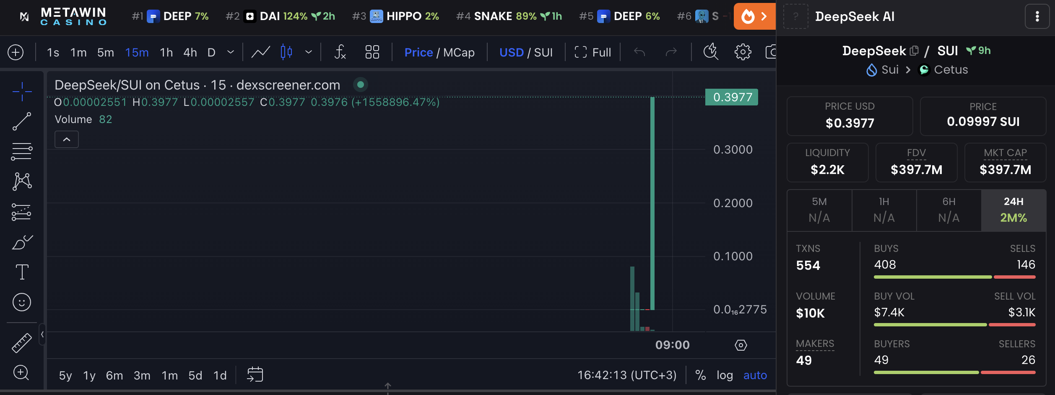This screenshot has height=395, width=1055.
Task: Switch to the 6H stats tab
Action: 948,210
